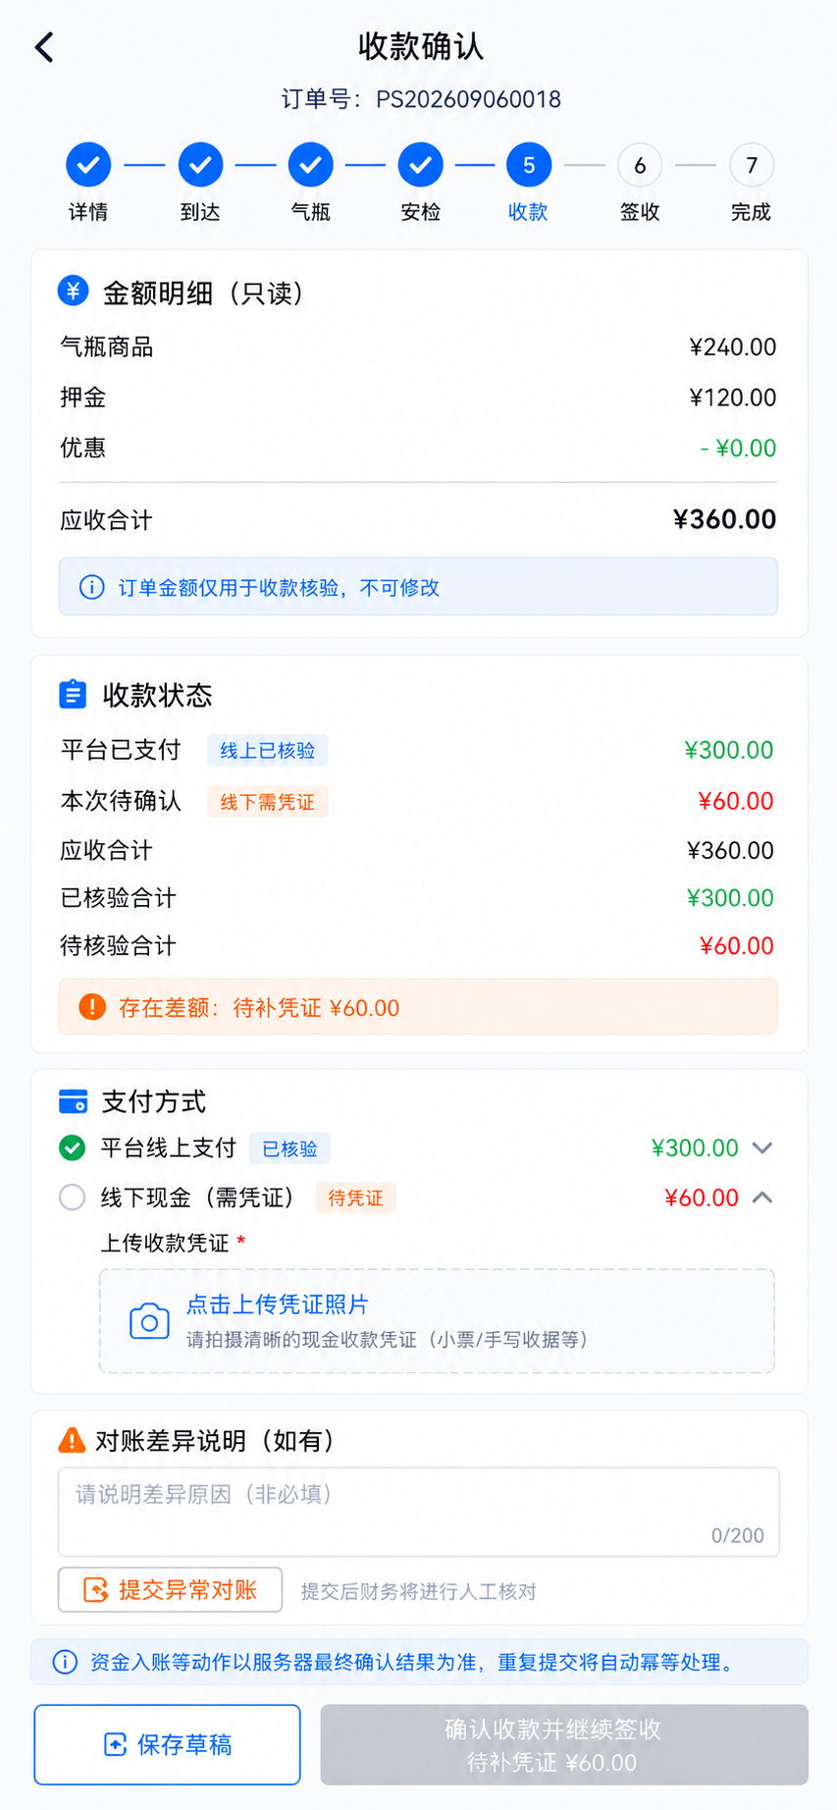Screen dimensions: 837x1810
Task: Click 提交异常对账 button
Action: tap(171, 1589)
